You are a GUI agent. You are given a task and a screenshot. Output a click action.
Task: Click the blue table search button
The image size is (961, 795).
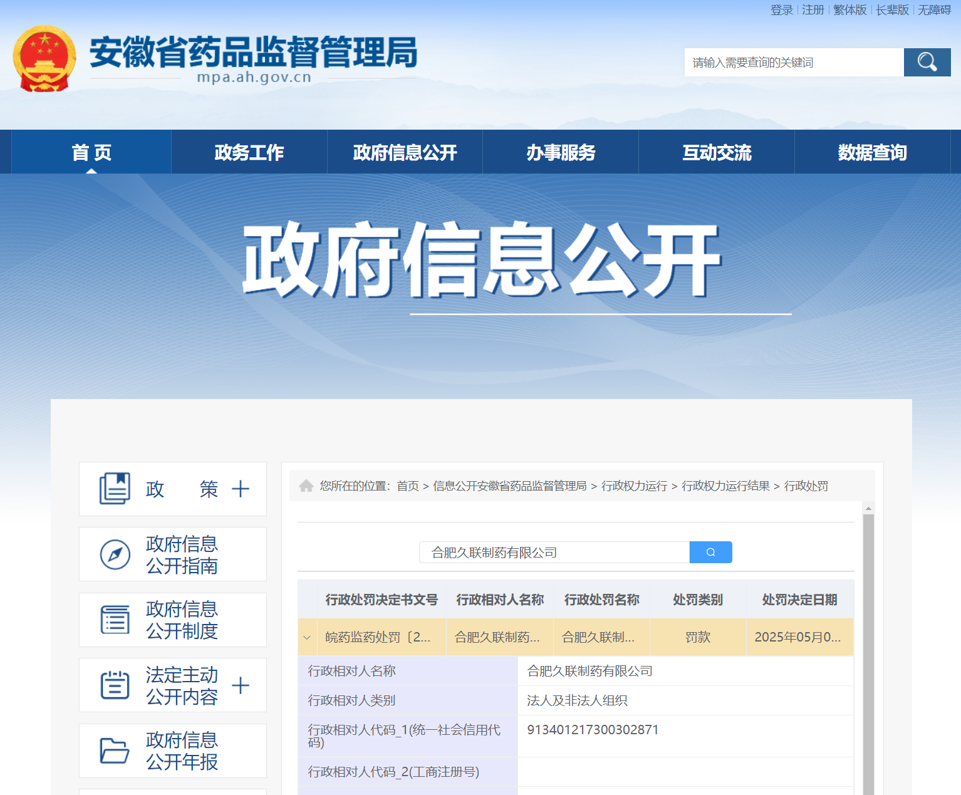[710, 552]
